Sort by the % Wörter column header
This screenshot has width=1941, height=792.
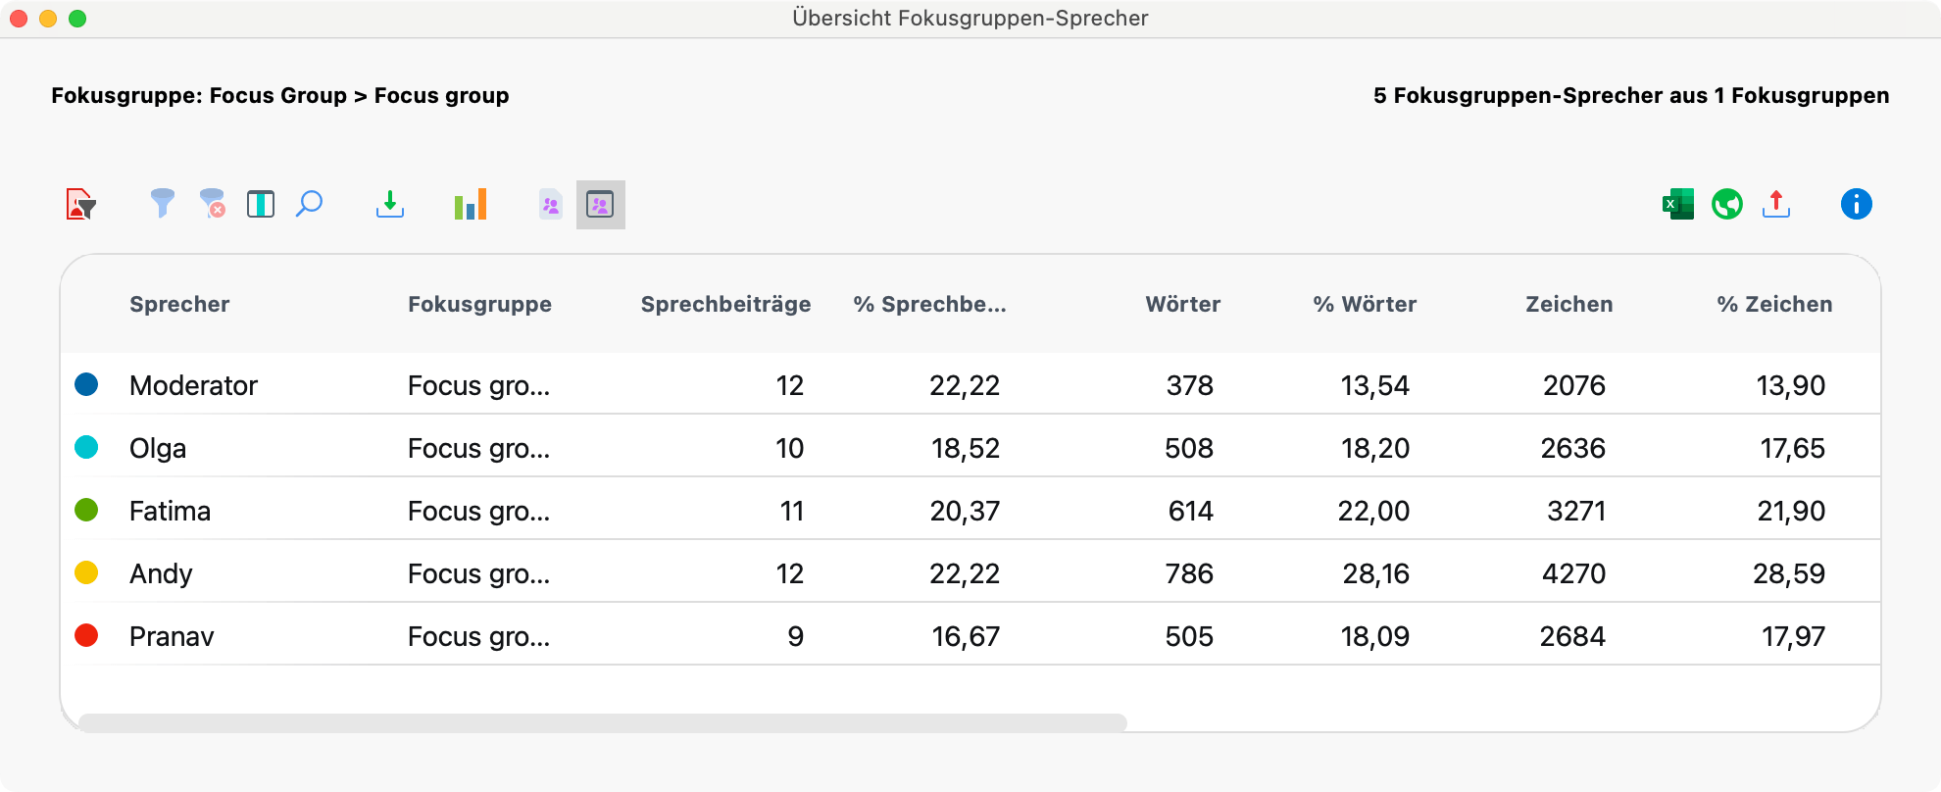tap(1365, 304)
